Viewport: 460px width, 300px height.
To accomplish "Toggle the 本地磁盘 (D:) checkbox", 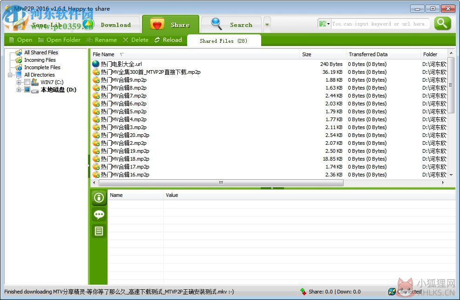I will [x=27, y=90].
